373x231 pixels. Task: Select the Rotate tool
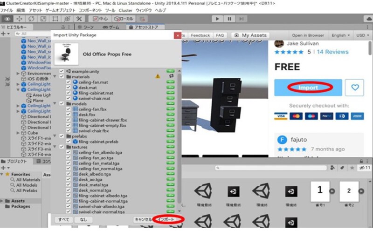coord(31,19)
